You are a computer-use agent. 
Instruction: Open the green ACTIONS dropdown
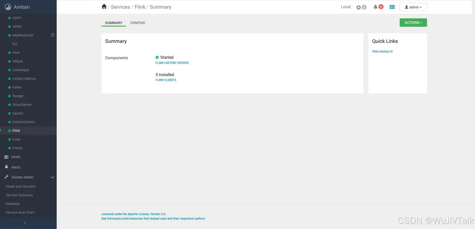413,22
